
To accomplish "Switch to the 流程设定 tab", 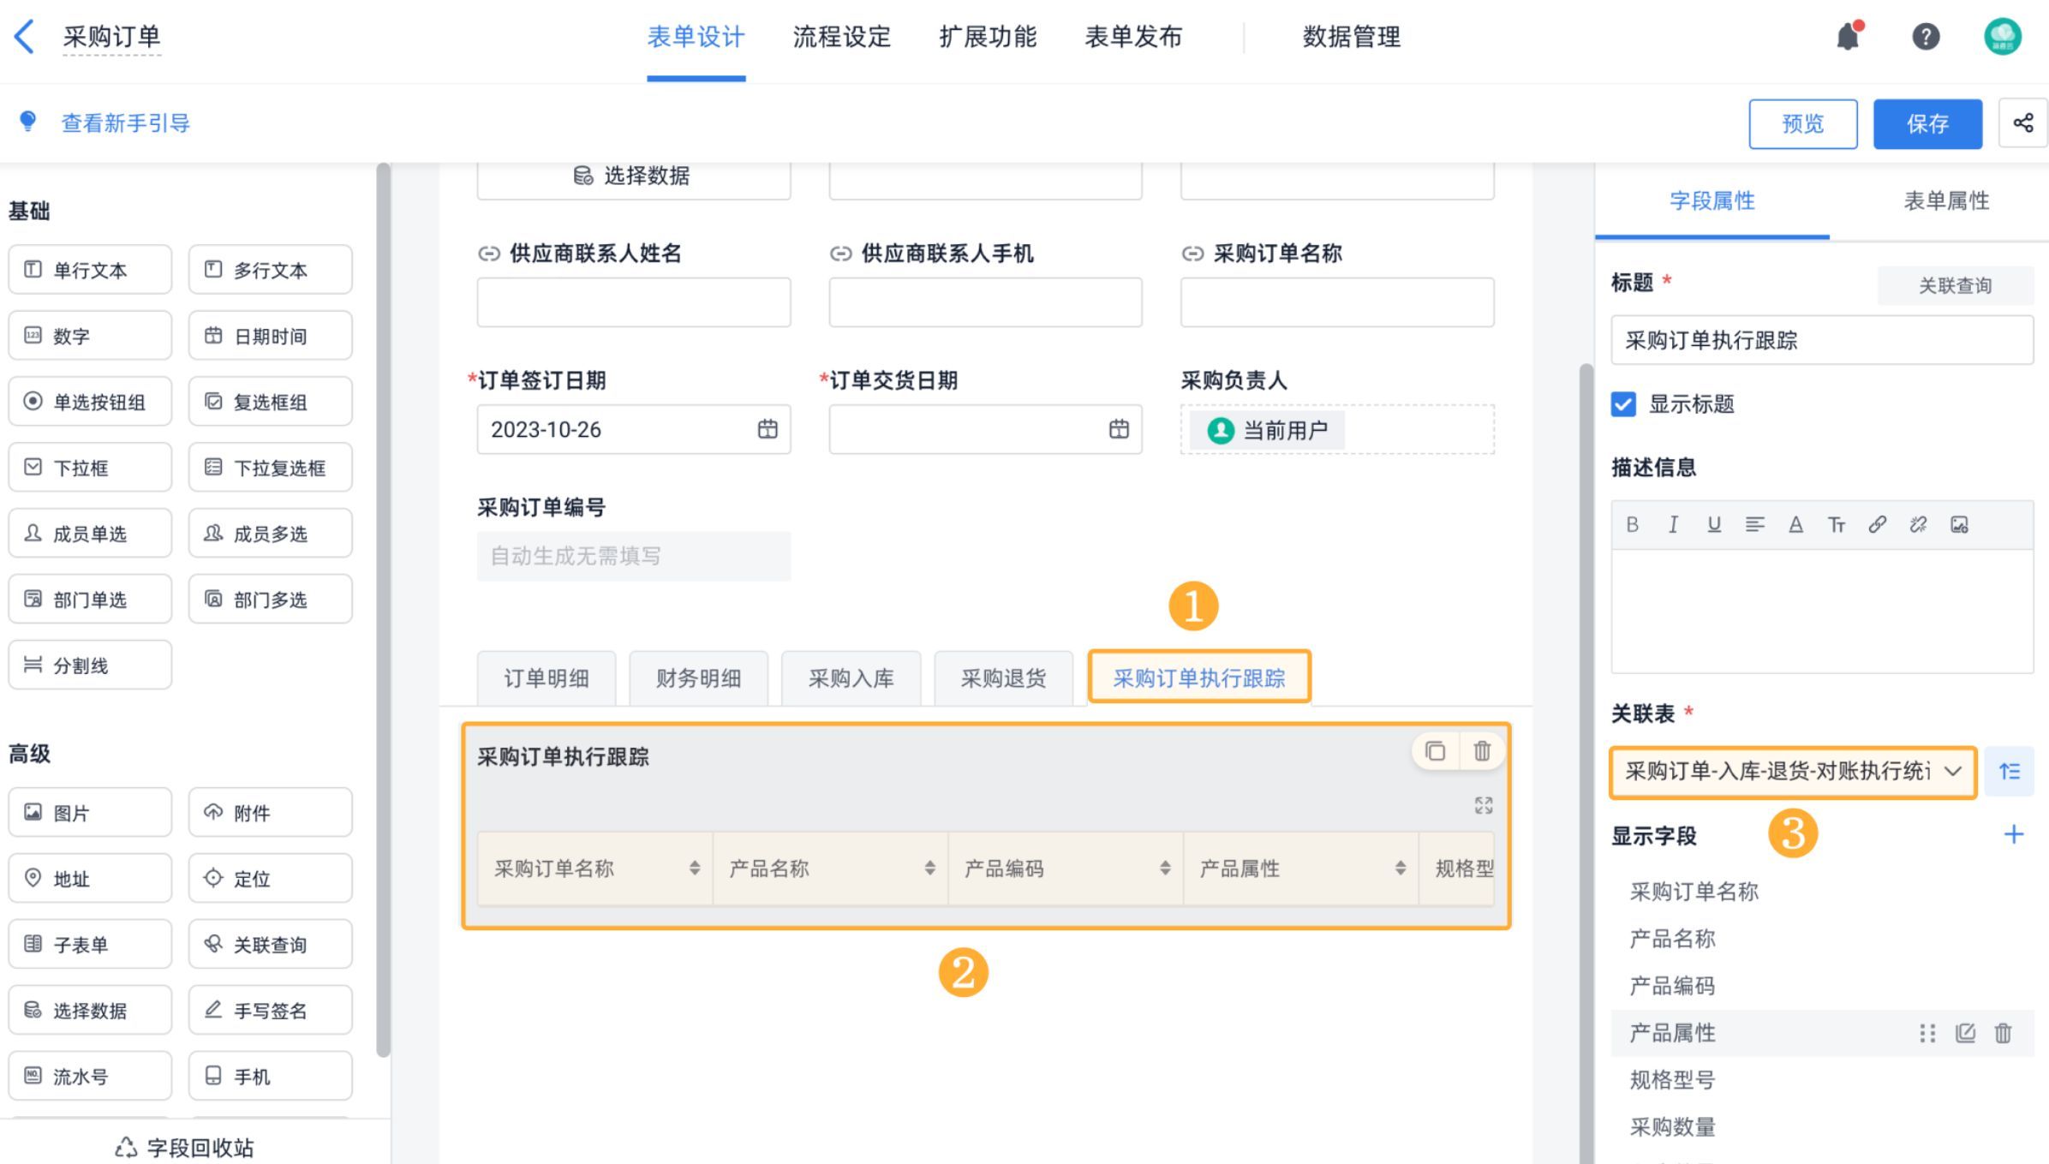I will pos(841,37).
